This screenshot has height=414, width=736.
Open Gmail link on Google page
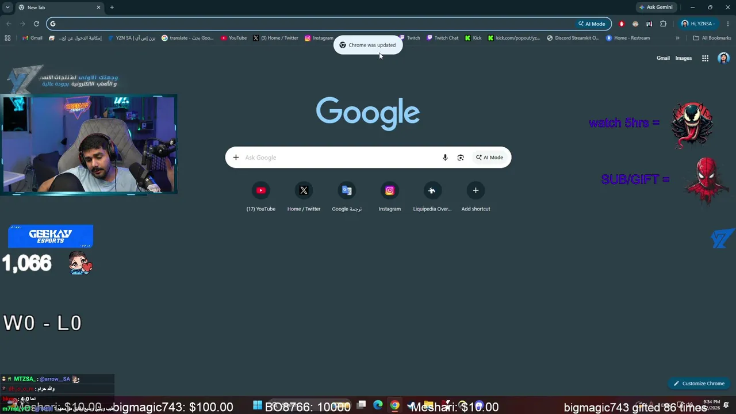(x=663, y=58)
